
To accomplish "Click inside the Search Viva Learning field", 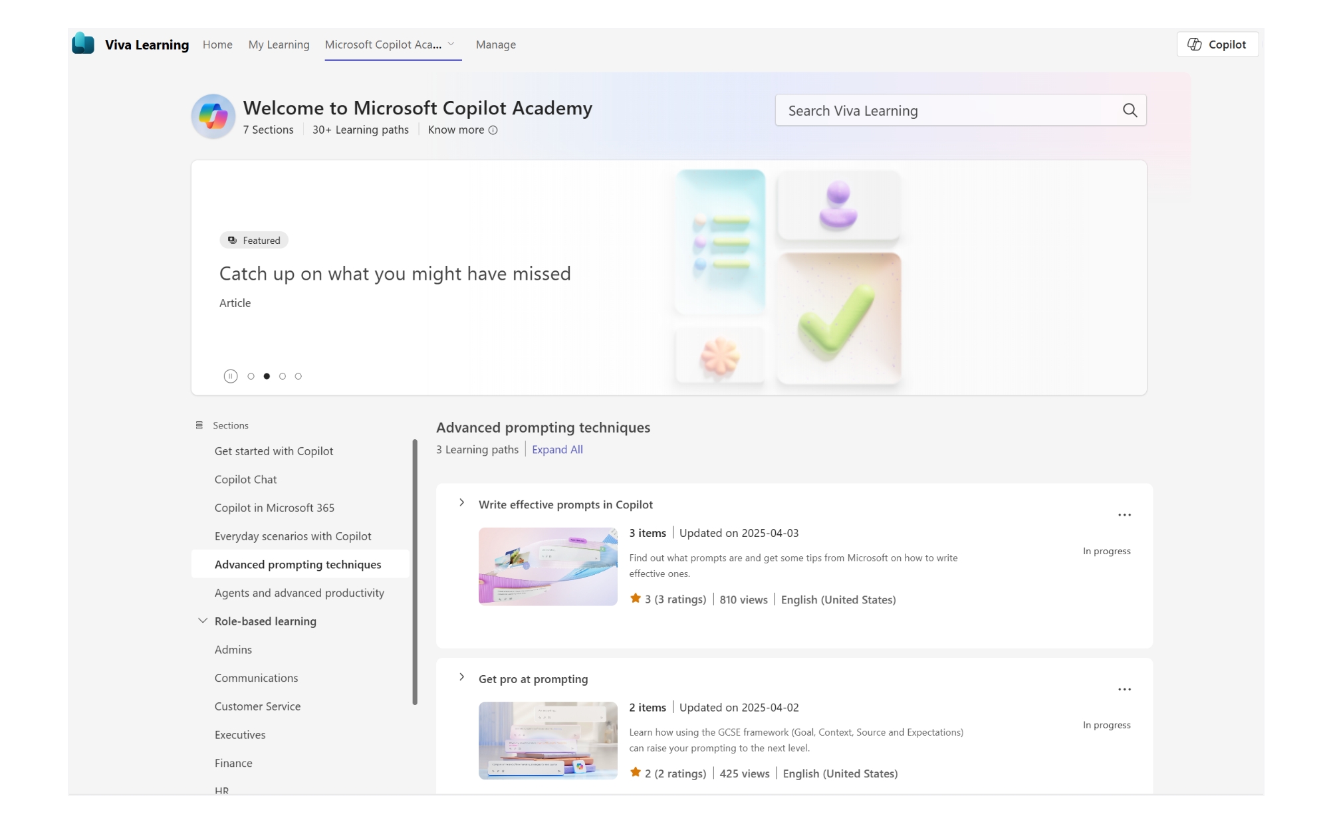I will tap(931, 110).
